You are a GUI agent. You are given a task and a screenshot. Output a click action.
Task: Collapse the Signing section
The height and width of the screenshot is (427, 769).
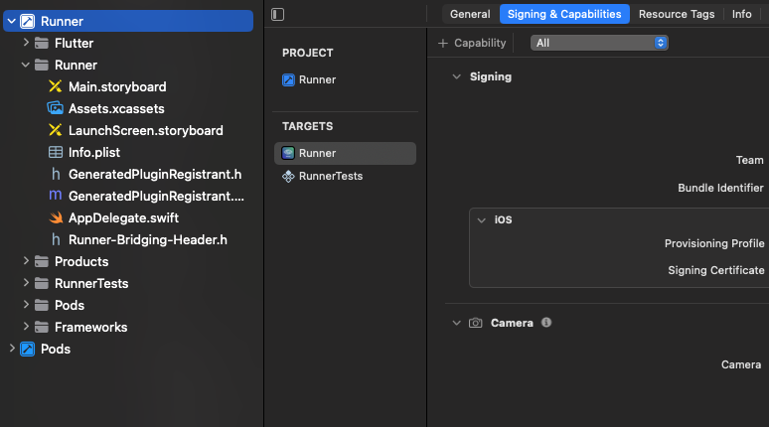point(457,77)
